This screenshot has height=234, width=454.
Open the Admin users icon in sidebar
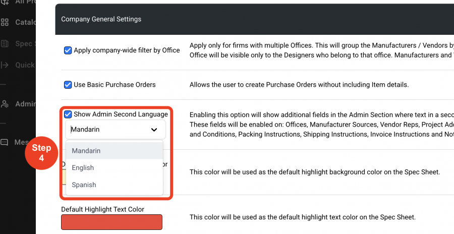click(5, 104)
